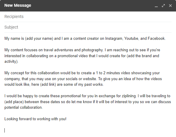Image resolution: width=176 pixels, height=137 pixels.
Task: Place cursor in '(add your name)' placeholder
Action: point(39,39)
